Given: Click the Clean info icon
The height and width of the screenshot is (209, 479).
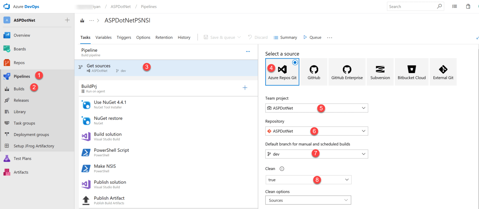Looking at the screenshot, I should pos(282,169).
